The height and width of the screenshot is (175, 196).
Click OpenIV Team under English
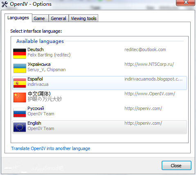(41, 128)
